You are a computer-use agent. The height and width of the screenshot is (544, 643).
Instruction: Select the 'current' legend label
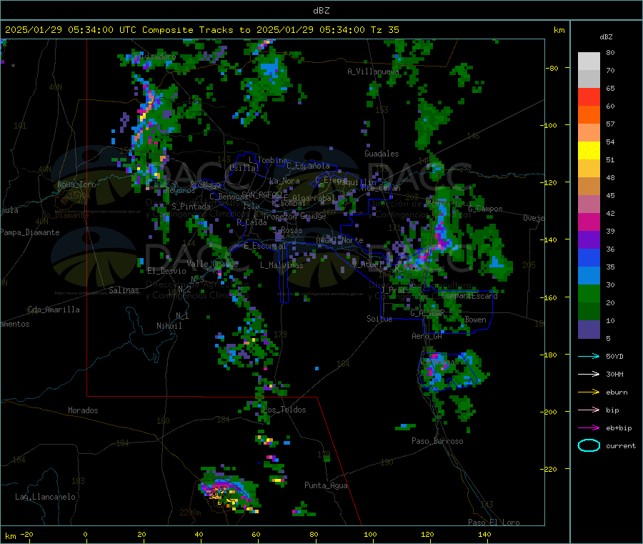pyautogui.click(x=621, y=446)
